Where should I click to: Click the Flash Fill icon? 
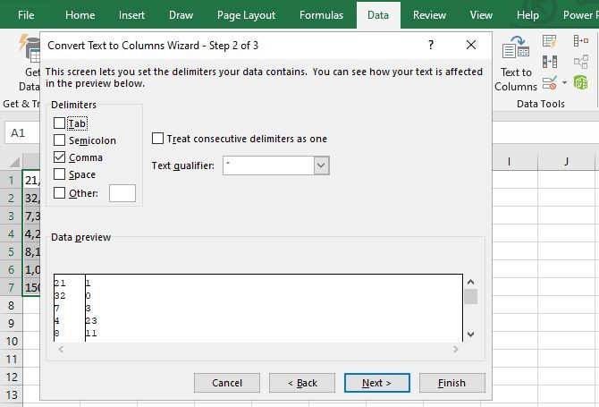click(550, 41)
